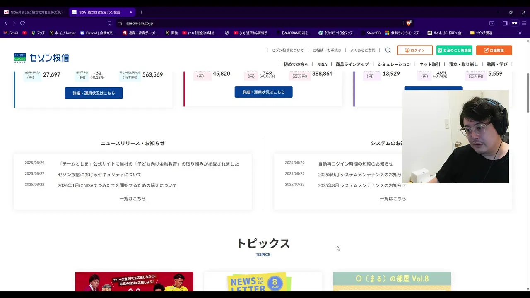Click the セゾン投信 logo
Image resolution: width=530 pixels, height=298 pixels.
click(41, 58)
